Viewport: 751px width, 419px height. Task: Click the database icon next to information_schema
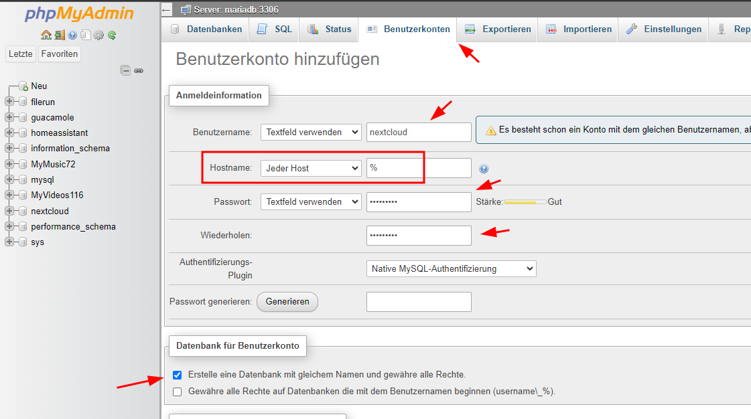23,149
